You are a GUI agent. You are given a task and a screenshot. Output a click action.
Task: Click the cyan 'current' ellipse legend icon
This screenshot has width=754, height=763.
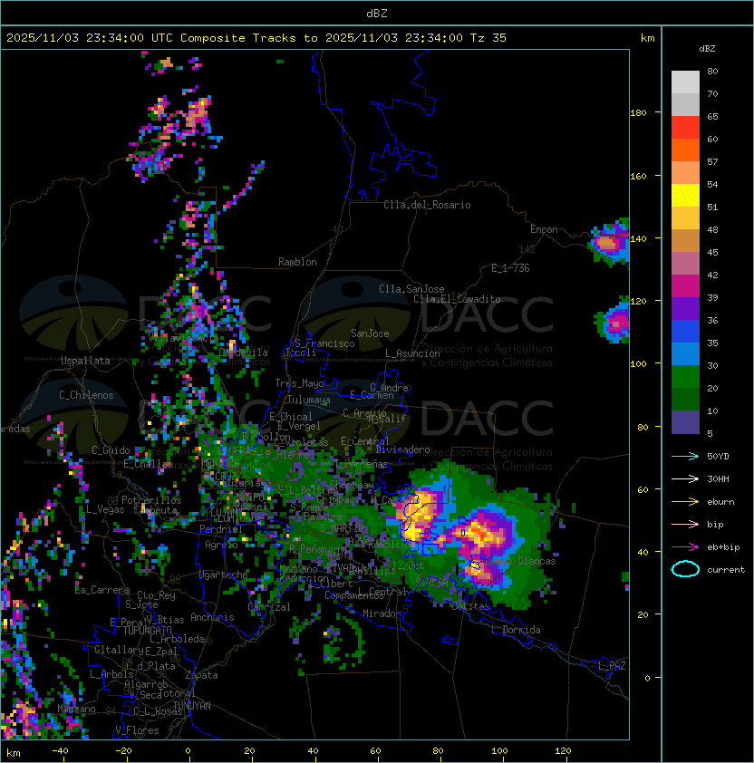(x=685, y=569)
